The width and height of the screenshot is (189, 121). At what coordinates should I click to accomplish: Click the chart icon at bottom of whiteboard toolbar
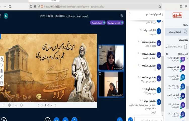pos(2,83)
